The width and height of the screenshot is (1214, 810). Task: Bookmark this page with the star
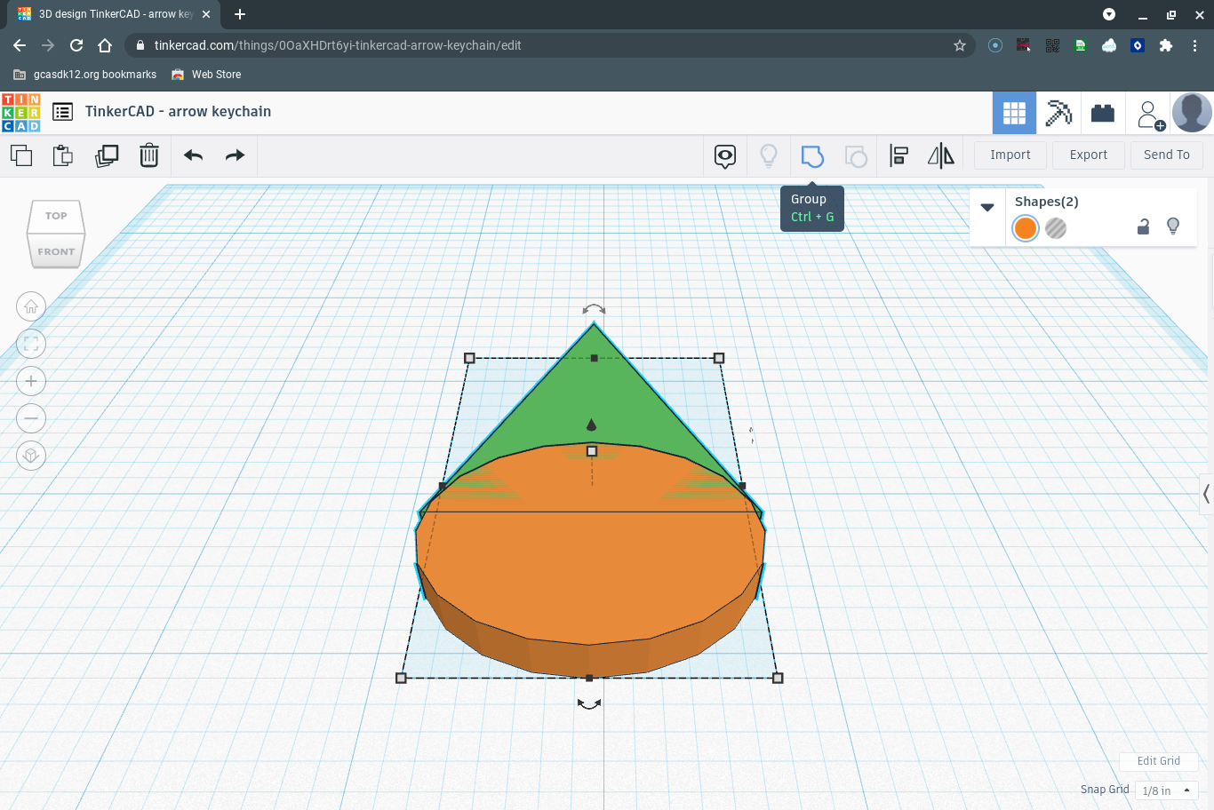pos(960,45)
